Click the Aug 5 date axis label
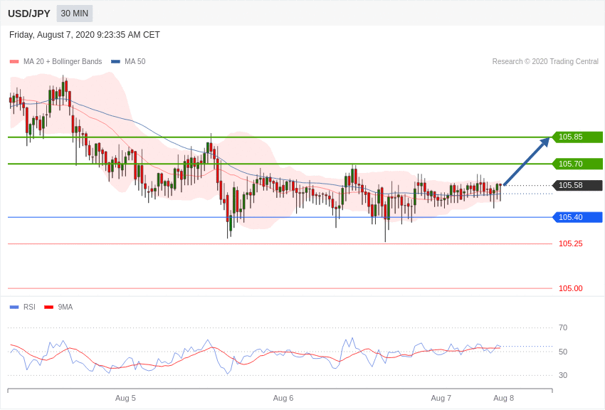605x410 pixels. point(125,398)
